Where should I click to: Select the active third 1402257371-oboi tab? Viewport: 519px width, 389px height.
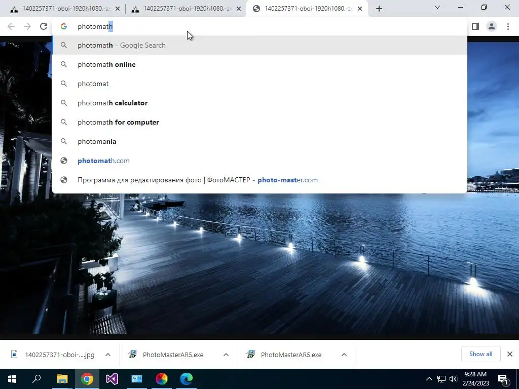pyautogui.click(x=306, y=9)
